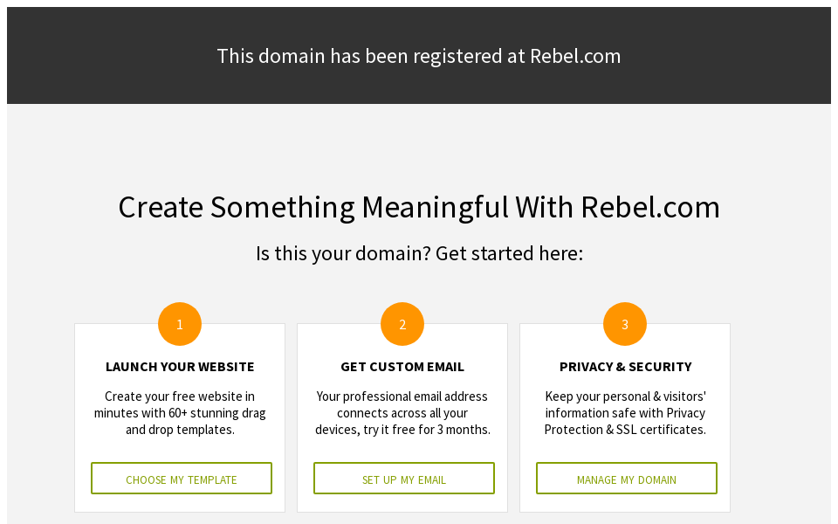Click the SSL certificates description text
Screen dimensions: 838x524
625,412
